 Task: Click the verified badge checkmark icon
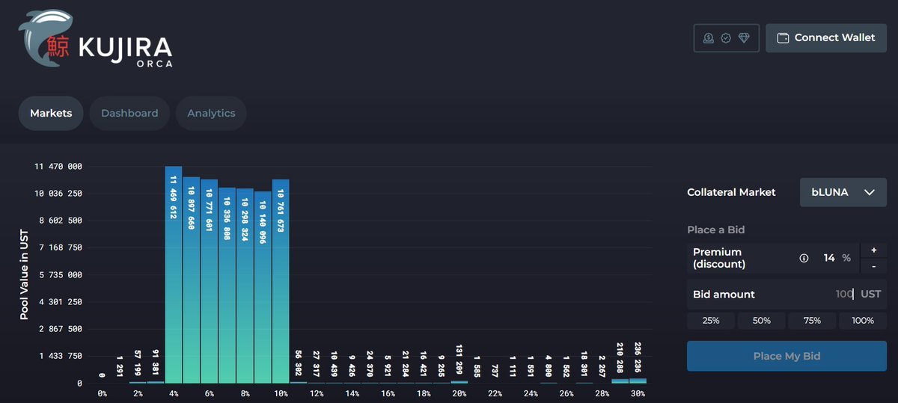pos(726,38)
